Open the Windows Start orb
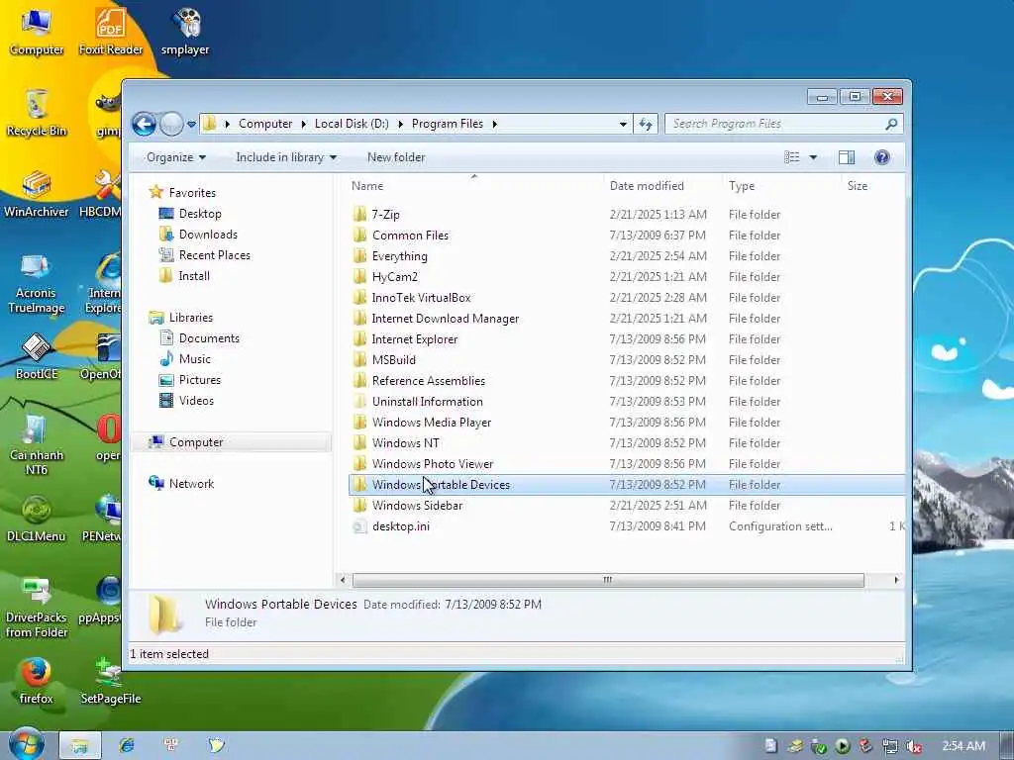The image size is (1014, 760). point(27,744)
